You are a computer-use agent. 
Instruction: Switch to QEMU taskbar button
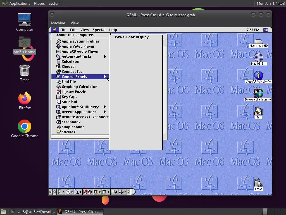(x=80, y=212)
